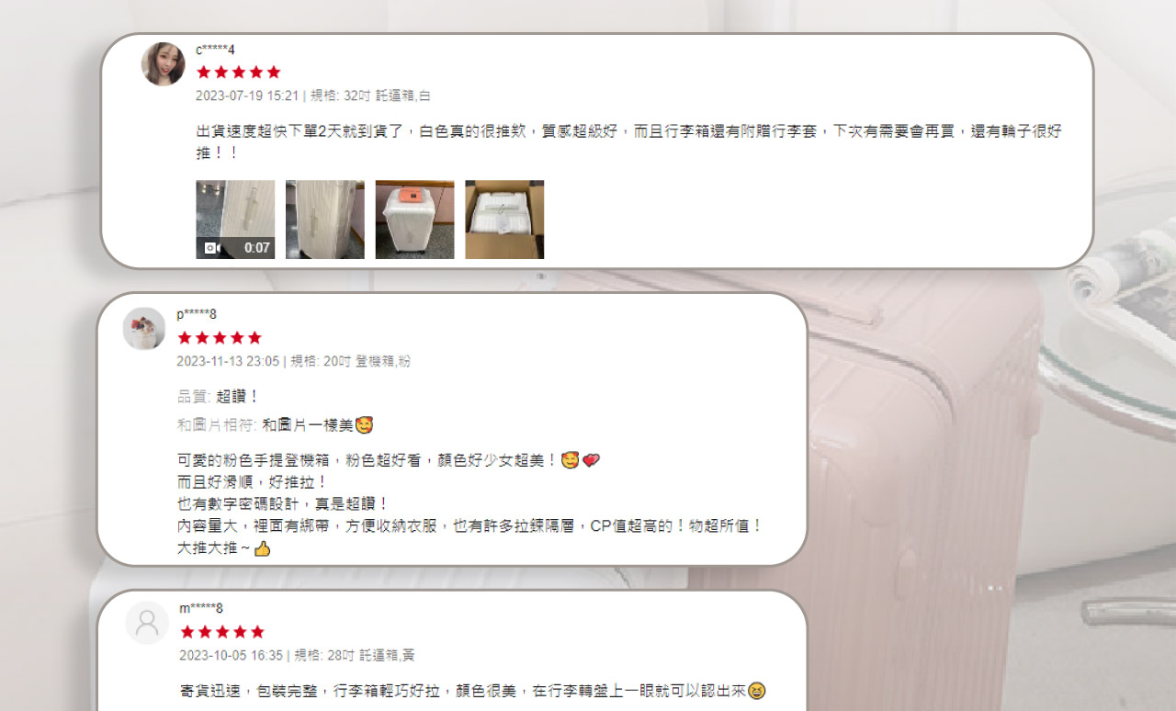
Task: Click the video camera icon on first thumbnail
Action: click(x=211, y=248)
